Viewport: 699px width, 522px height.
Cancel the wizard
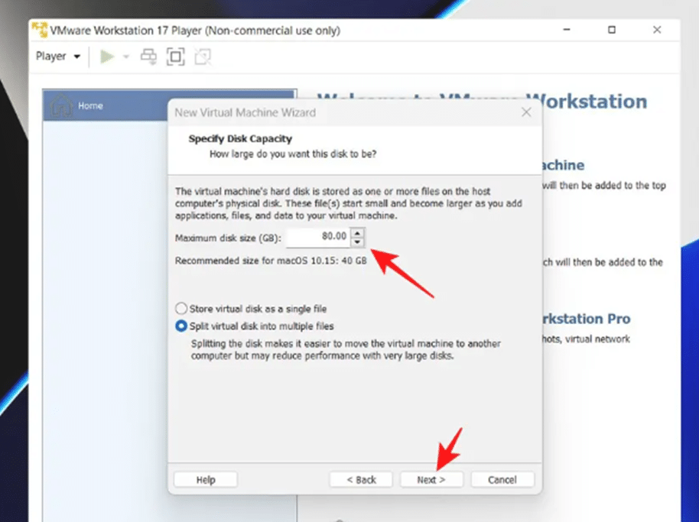(502, 480)
